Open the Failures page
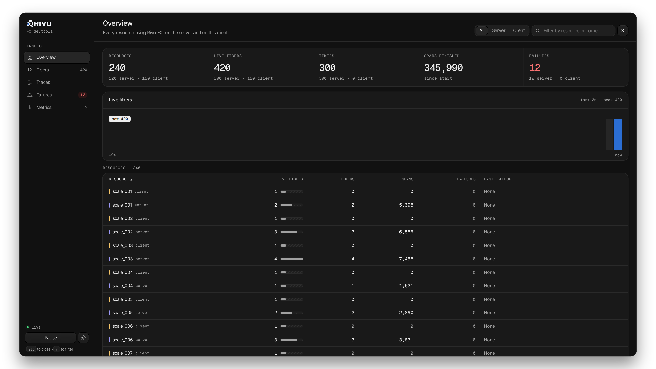 [57, 95]
